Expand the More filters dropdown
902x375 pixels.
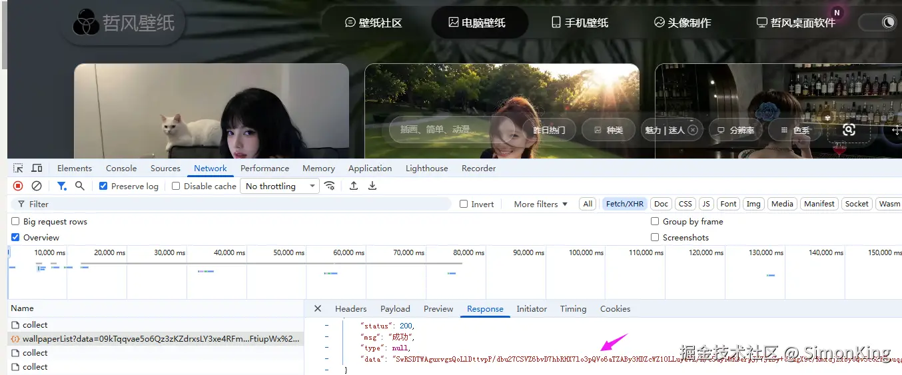coord(540,204)
